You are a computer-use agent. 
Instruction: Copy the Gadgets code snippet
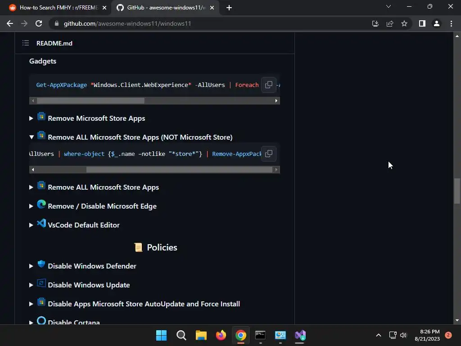[268, 85]
